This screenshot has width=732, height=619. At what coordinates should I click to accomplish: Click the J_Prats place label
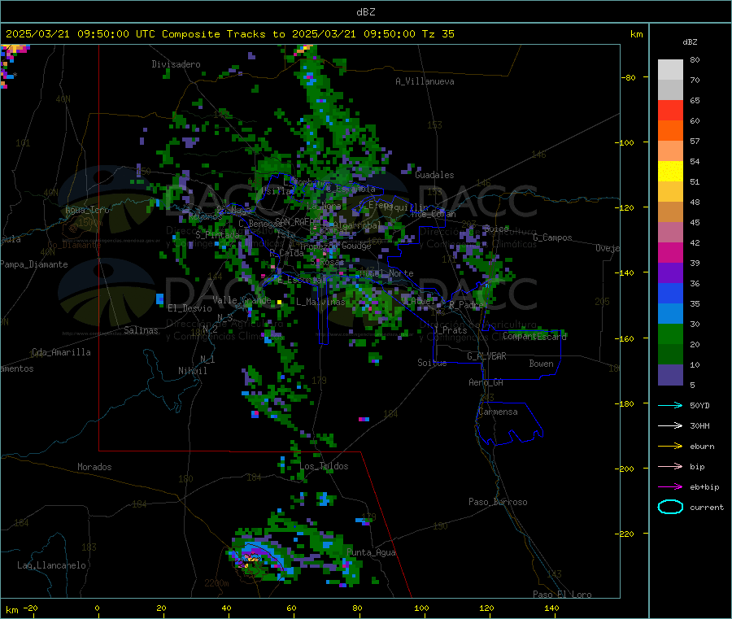pyautogui.click(x=450, y=330)
